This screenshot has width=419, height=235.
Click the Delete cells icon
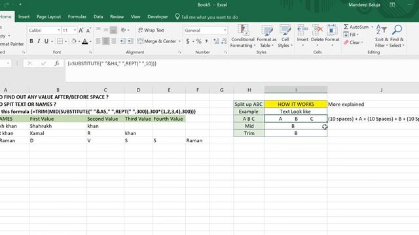317,29
